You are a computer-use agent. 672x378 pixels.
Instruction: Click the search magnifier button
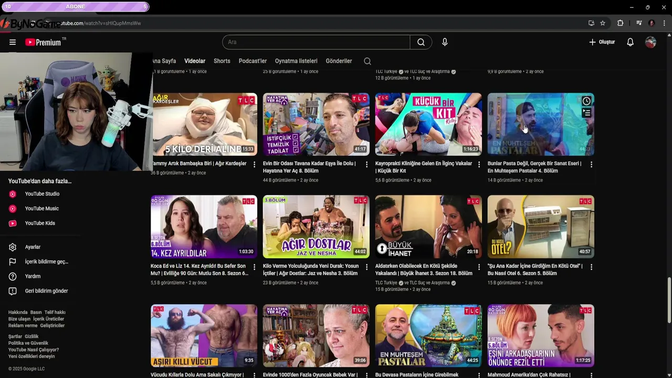tap(421, 42)
